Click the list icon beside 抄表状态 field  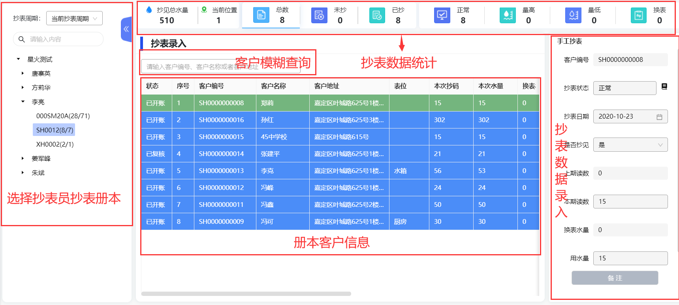[664, 86]
